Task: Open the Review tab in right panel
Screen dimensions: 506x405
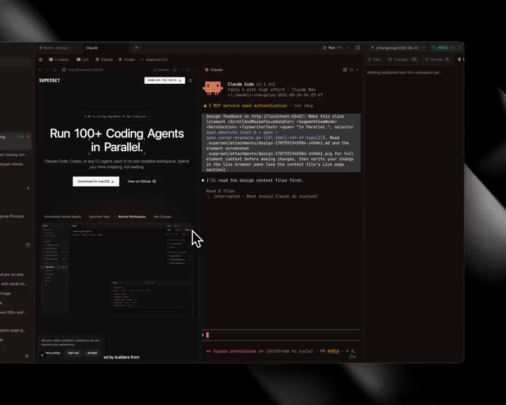Action: (x=437, y=60)
